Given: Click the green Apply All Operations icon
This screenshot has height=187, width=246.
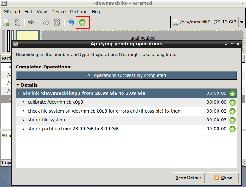Looking at the screenshot, I should 82,23.
